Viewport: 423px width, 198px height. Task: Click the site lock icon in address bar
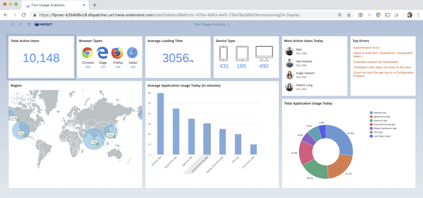[x=35, y=15]
